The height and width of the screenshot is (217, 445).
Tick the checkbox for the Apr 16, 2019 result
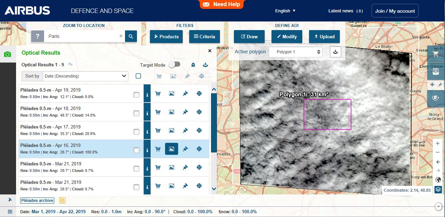(137, 150)
